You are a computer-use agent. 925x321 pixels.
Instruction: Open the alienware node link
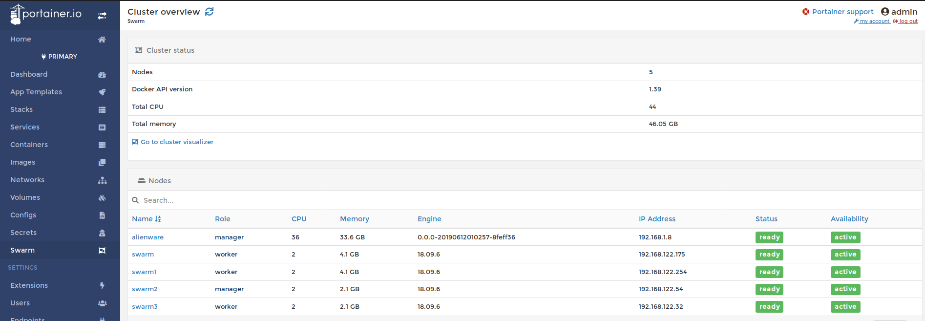147,237
